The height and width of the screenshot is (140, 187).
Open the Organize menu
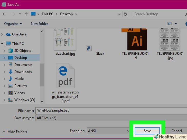pos(13,24)
